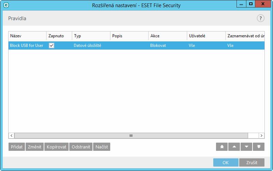
Task: Click the Odstranit button
Action: tap(81, 147)
